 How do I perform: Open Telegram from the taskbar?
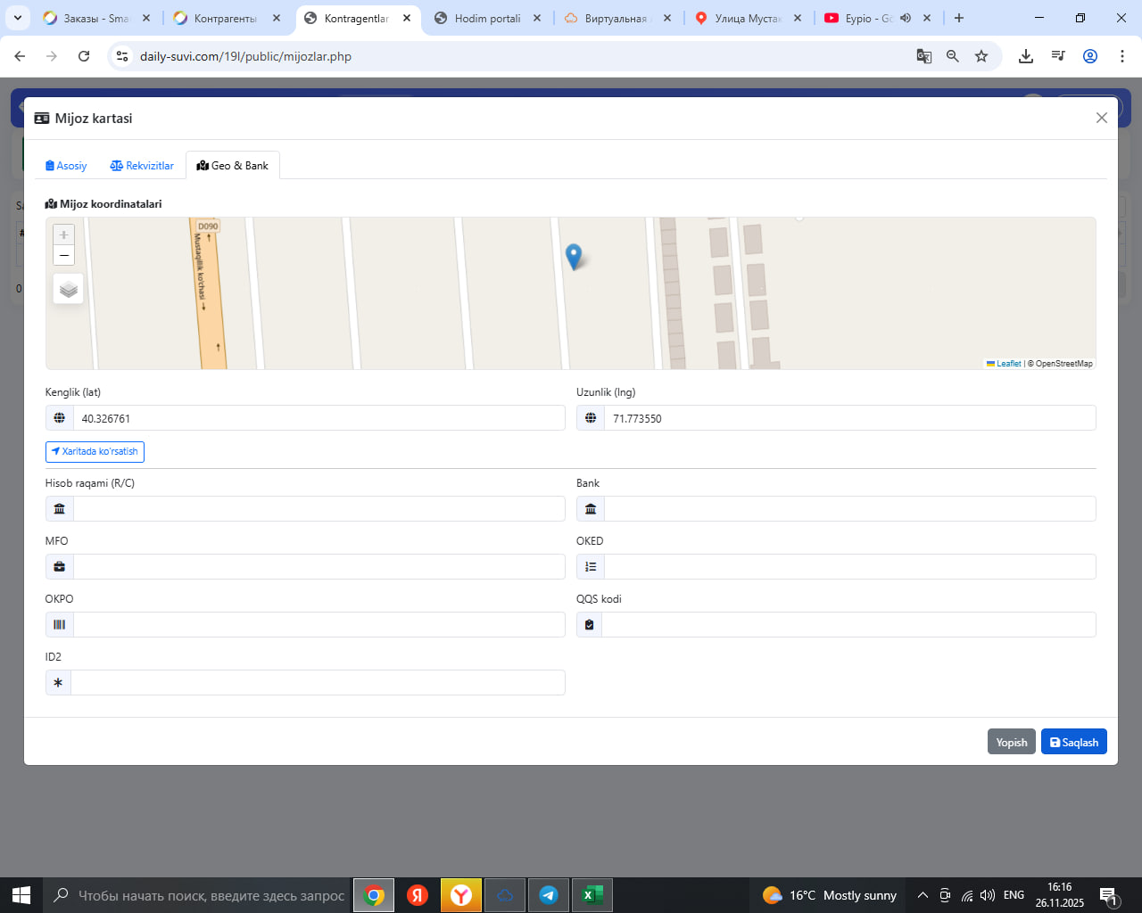pos(549,895)
